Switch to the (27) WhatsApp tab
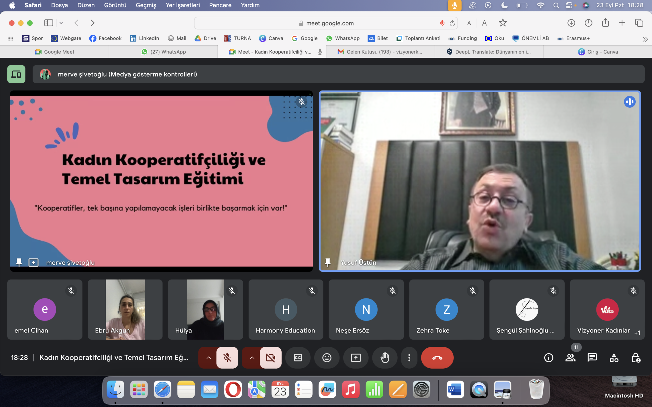This screenshot has width=652, height=407. [x=164, y=52]
